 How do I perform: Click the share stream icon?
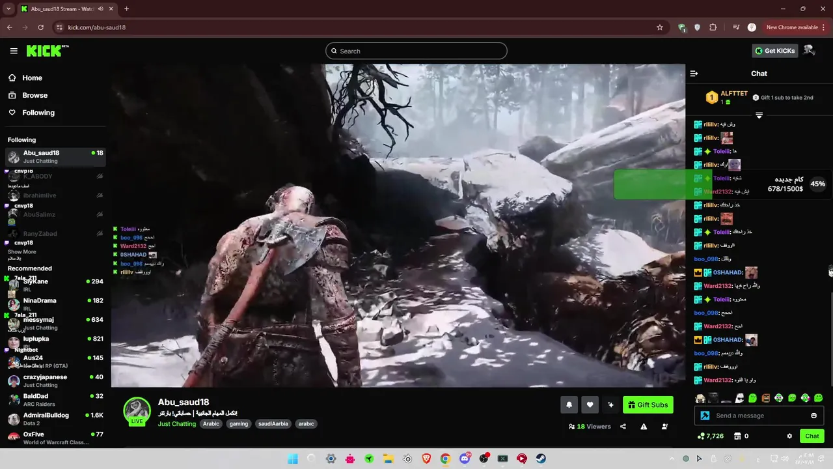pyautogui.click(x=623, y=427)
